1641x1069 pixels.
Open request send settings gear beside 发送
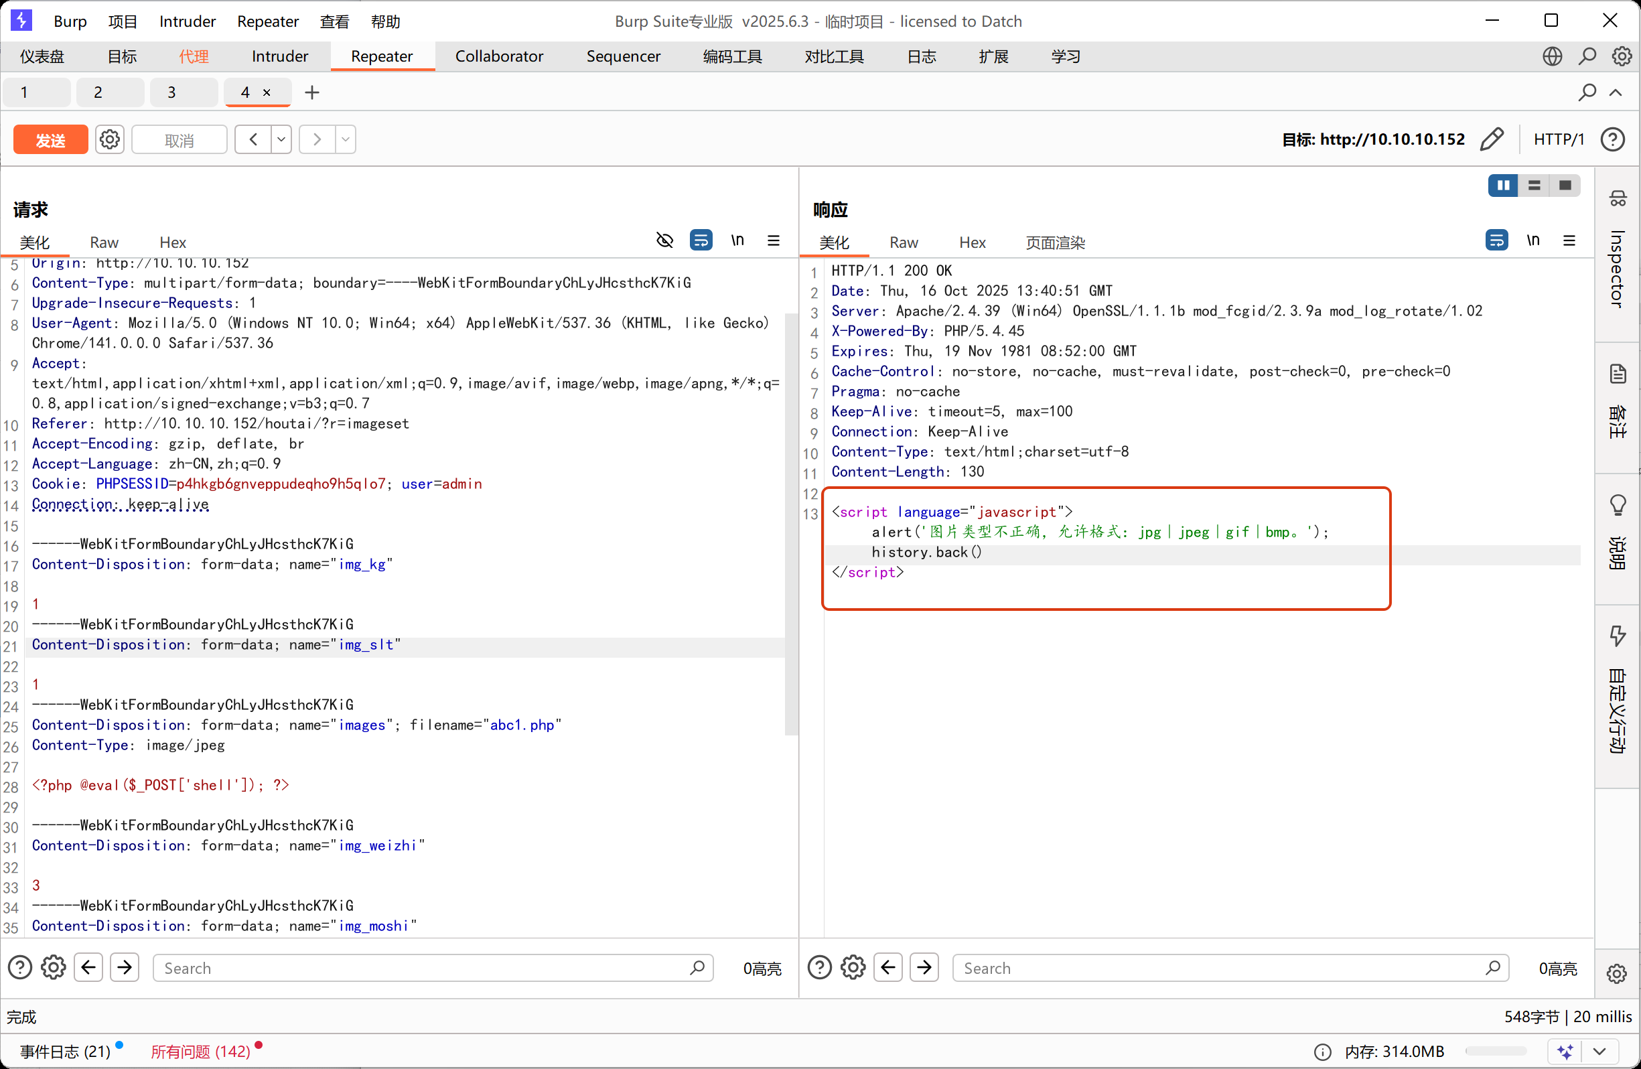(109, 140)
